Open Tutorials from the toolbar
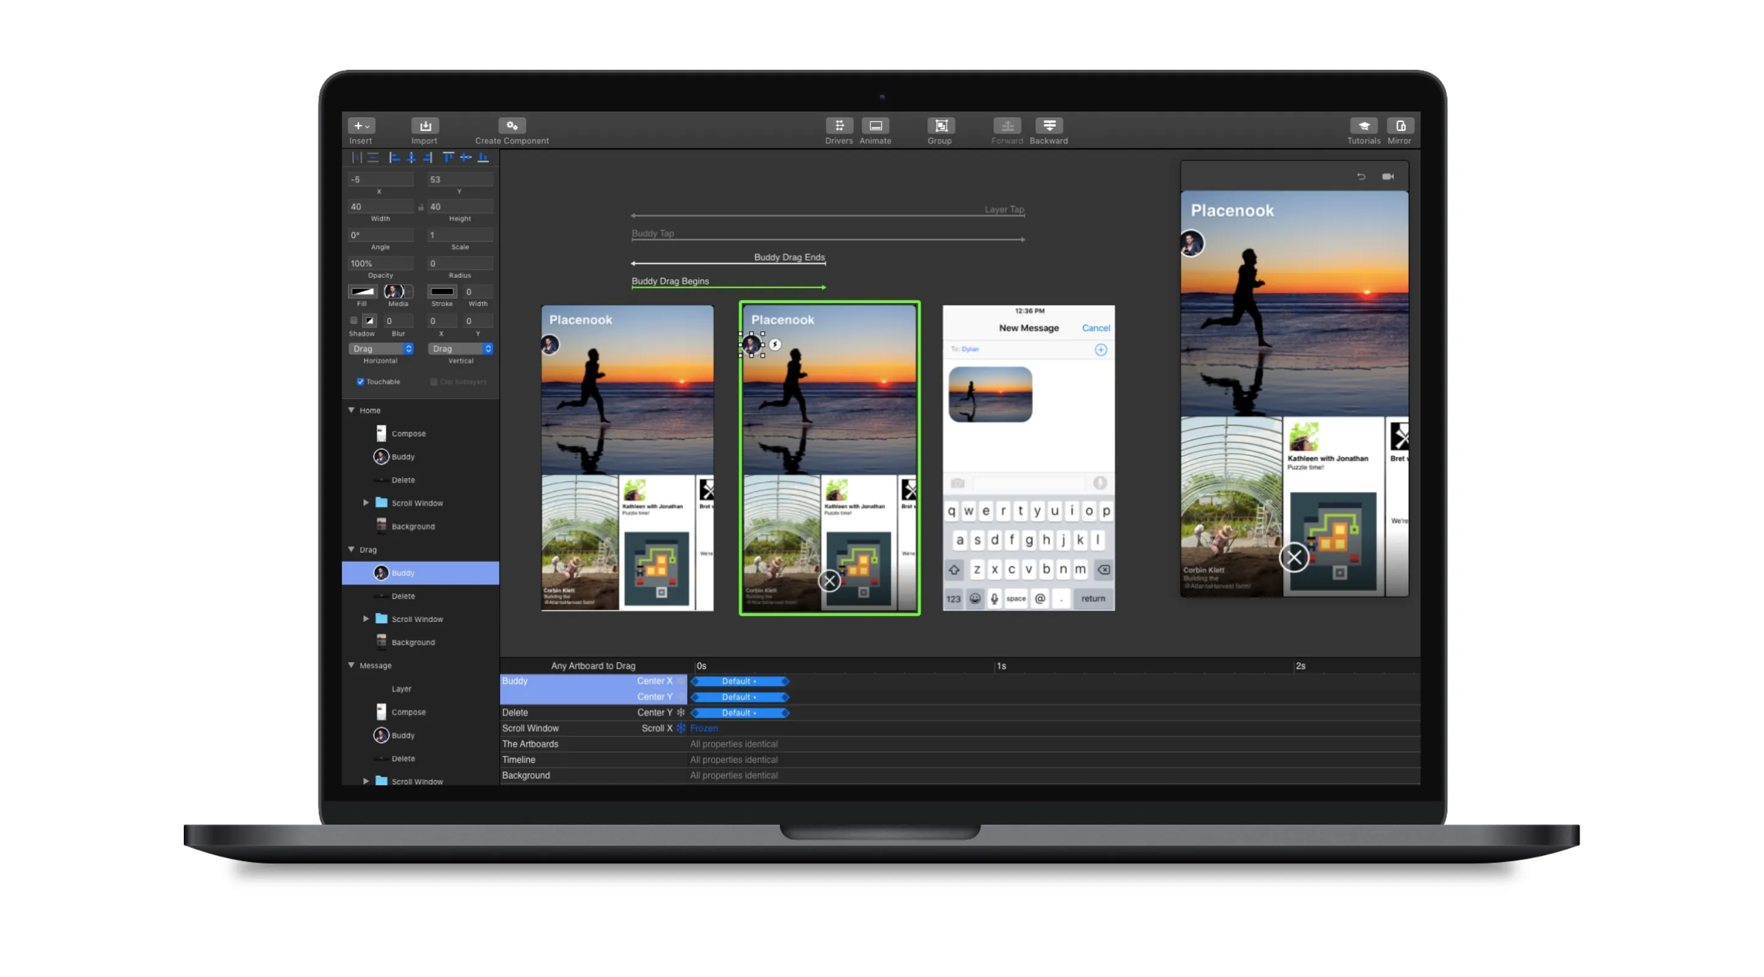The height and width of the screenshot is (977, 1764). pos(1363,126)
